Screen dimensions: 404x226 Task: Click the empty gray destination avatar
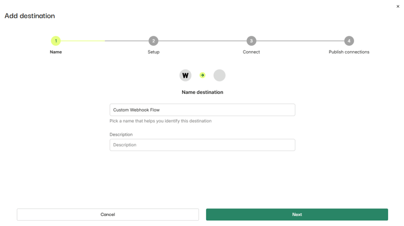point(220,75)
